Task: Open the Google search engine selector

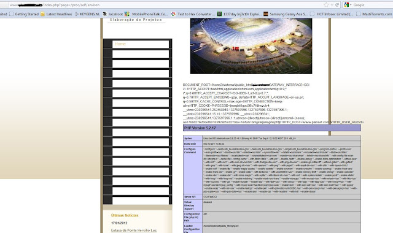Action: pyautogui.click(x=348, y=5)
